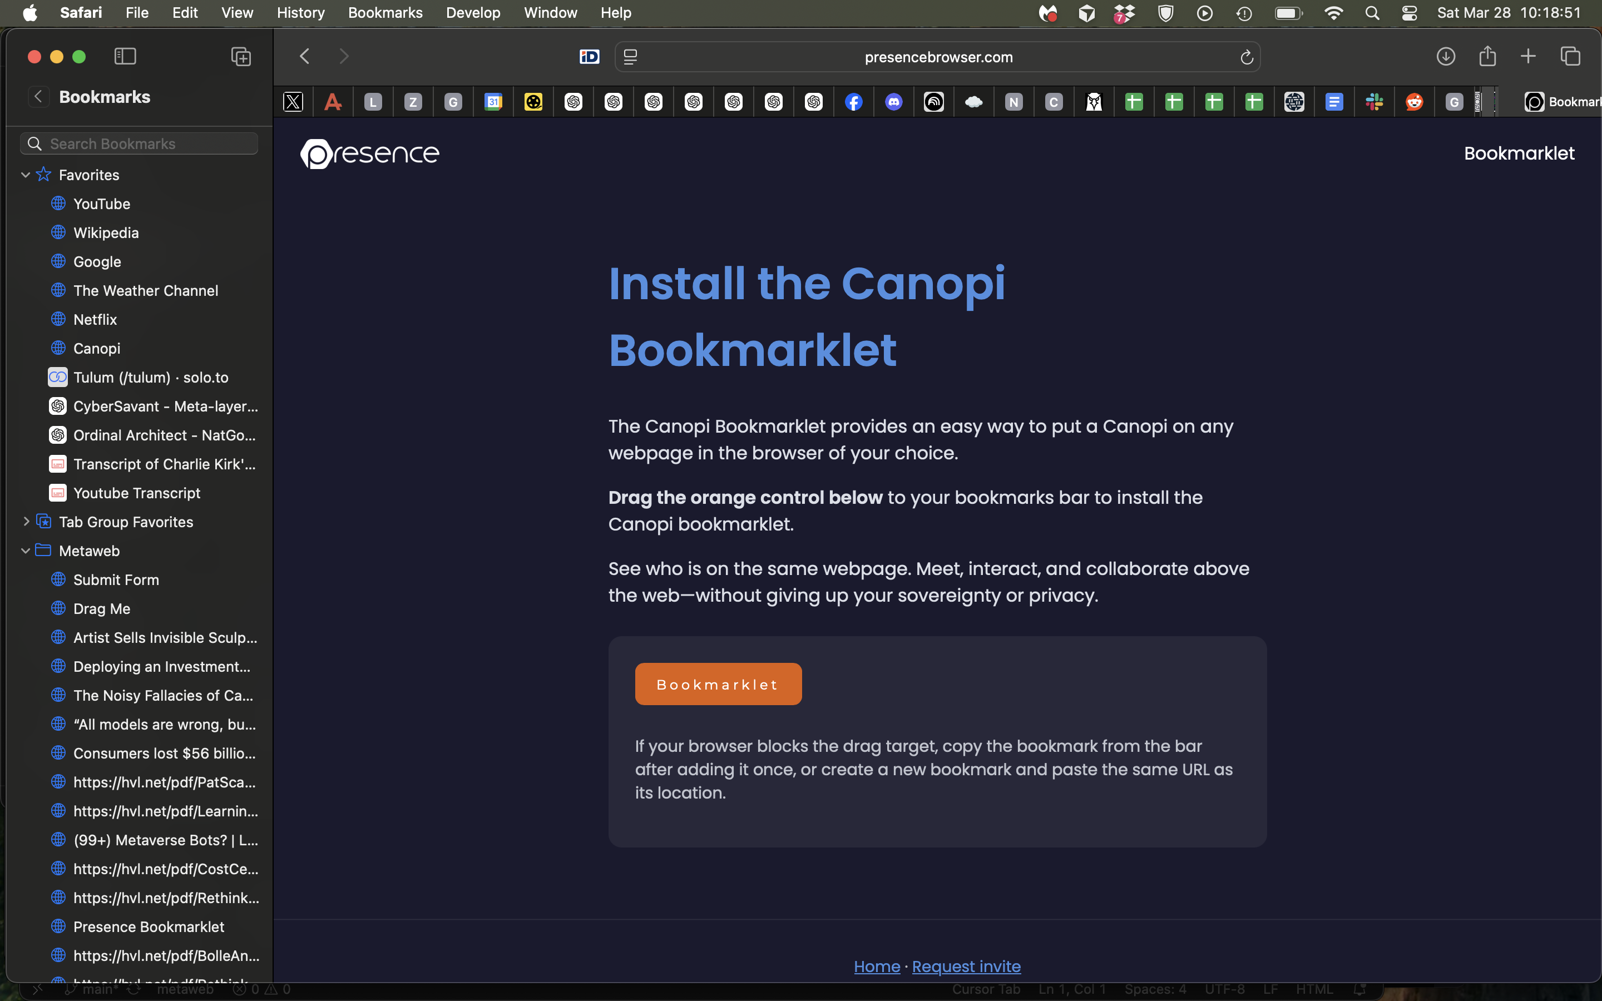Image resolution: width=1602 pixels, height=1001 pixels.
Task: Collapse the Metaweb folder
Action: (26, 550)
